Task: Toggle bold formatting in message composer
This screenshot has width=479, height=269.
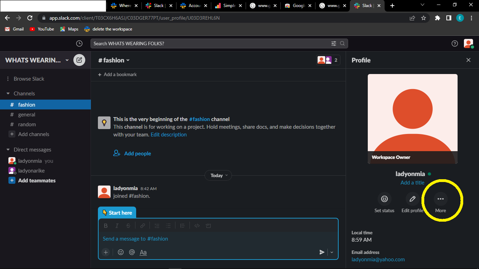Action: (106, 226)
